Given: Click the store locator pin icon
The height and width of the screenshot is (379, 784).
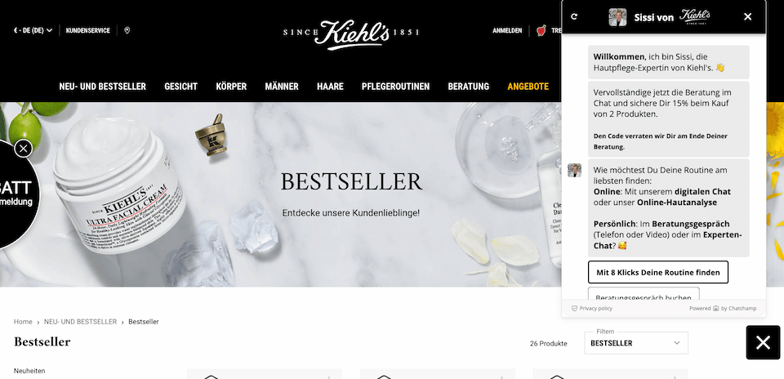Looking at the screenshot, I should point(127,30).
